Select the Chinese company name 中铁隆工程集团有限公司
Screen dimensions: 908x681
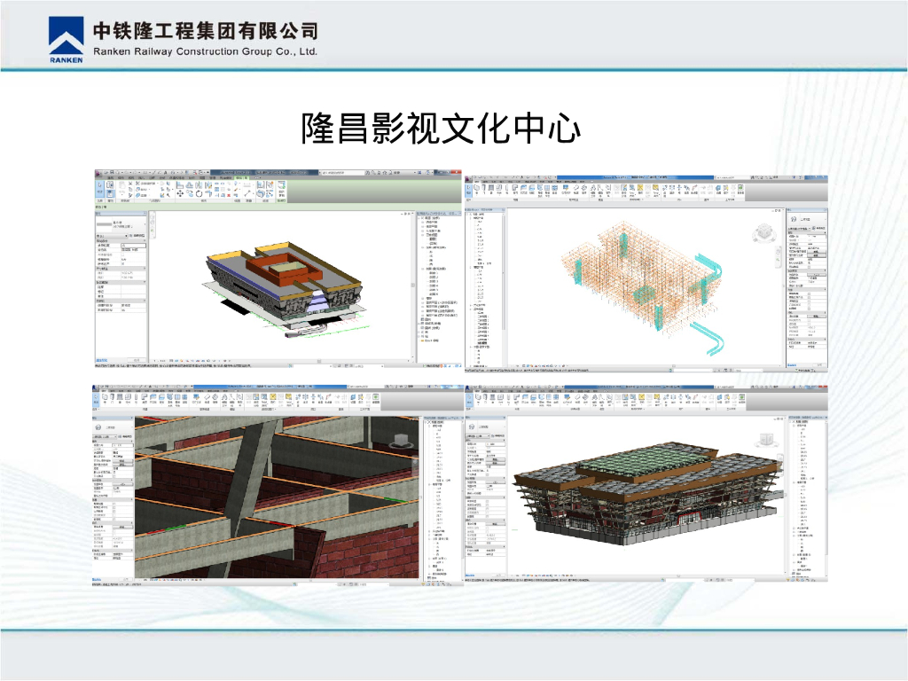click(206, 31)
